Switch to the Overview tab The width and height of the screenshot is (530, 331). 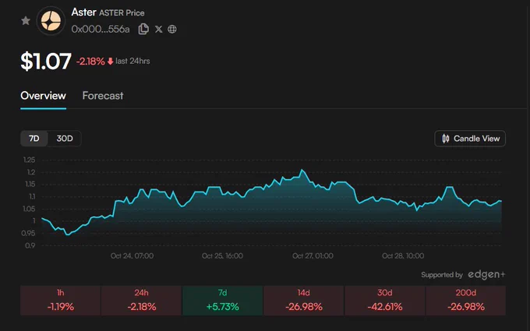tap(44, 96)
